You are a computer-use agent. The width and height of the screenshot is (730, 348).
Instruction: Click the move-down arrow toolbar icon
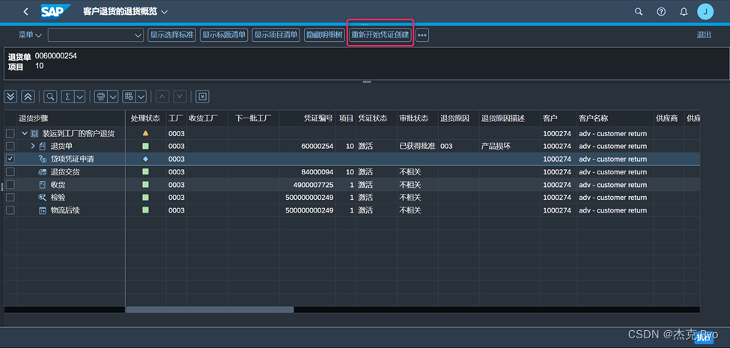180,97
